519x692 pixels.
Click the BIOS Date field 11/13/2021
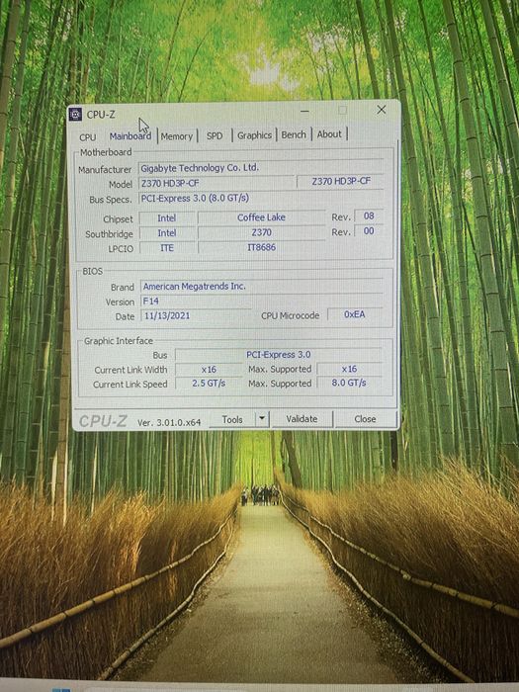tap(196, 316)
